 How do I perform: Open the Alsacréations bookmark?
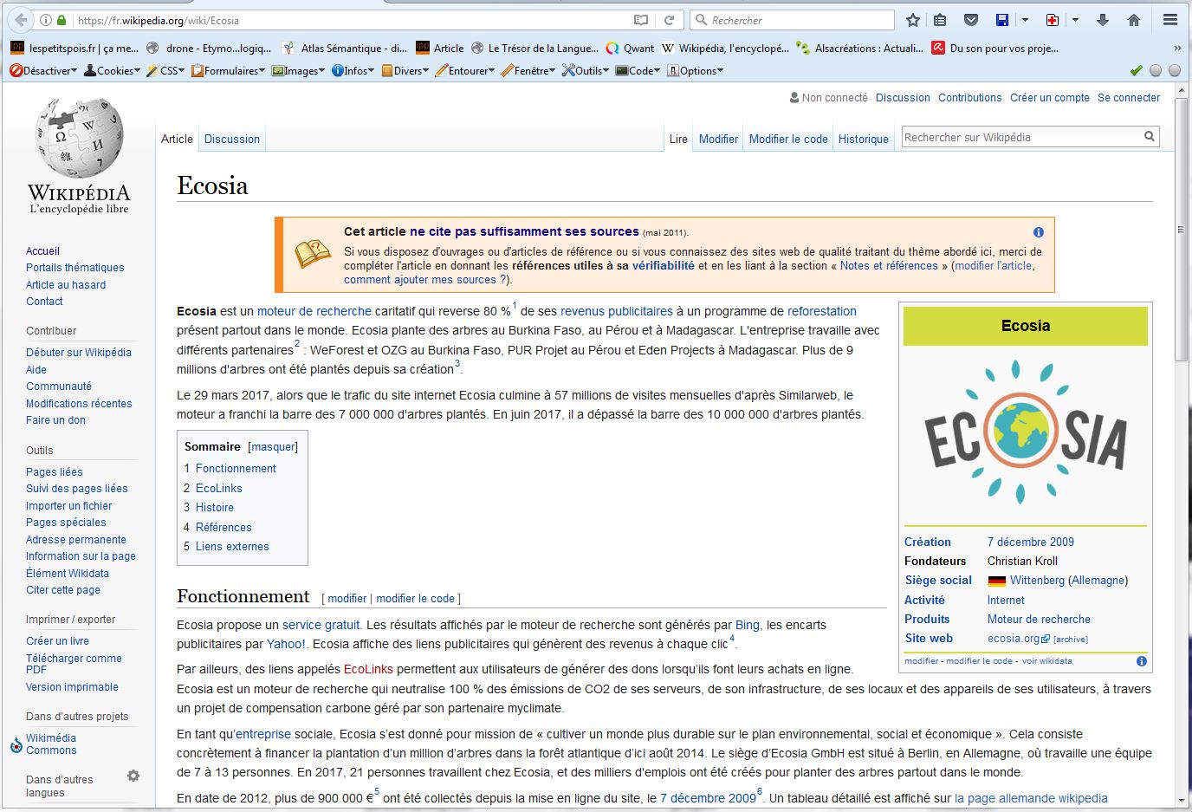click(x=859, y=49)
